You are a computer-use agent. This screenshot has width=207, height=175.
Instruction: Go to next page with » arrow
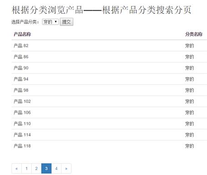click(66, 169)
